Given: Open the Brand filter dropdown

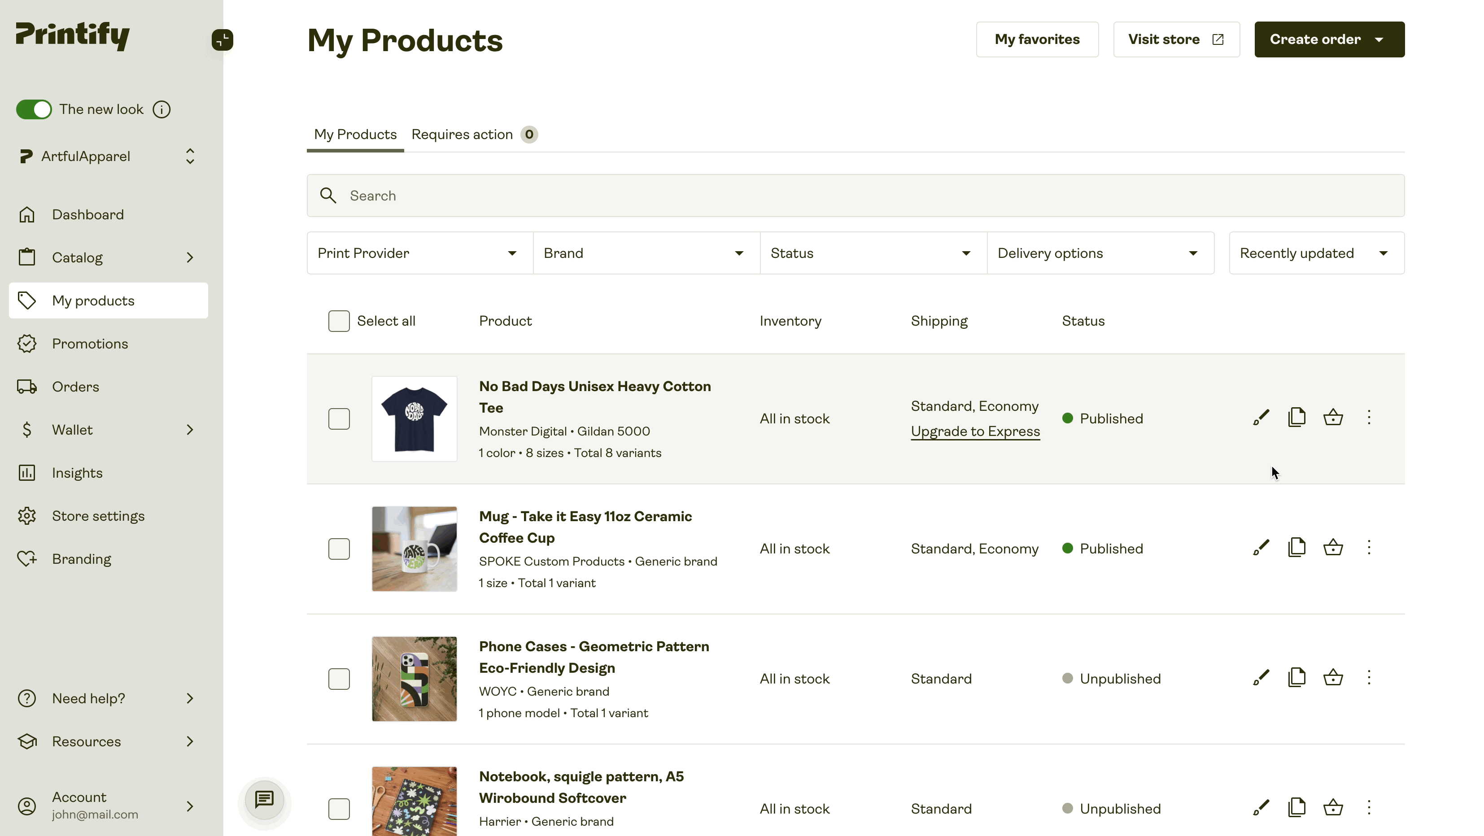Looking at the screenshot, I should pyautogui.click(x=646, y=253).
